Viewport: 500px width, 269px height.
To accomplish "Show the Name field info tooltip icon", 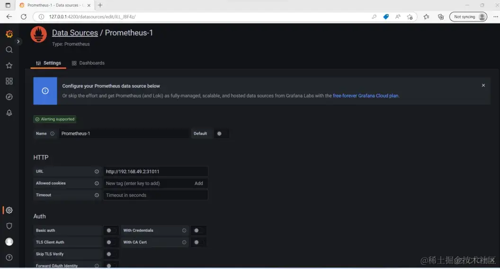I will pos(52,134).
